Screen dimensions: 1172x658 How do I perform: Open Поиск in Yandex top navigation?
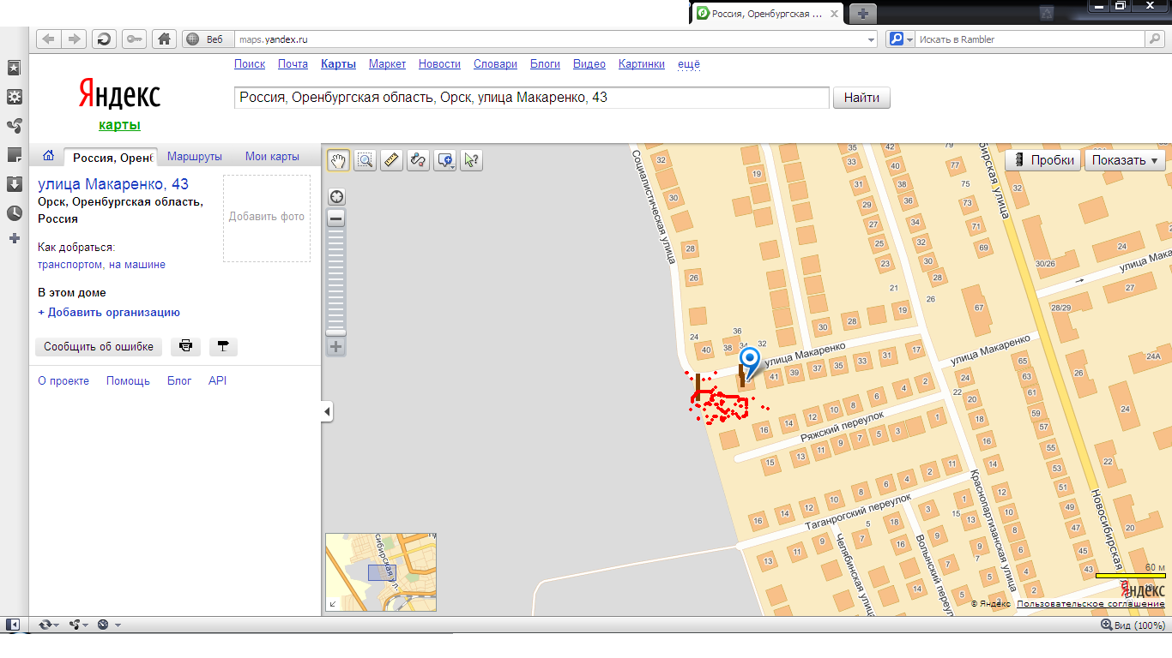tap(250, 64)
